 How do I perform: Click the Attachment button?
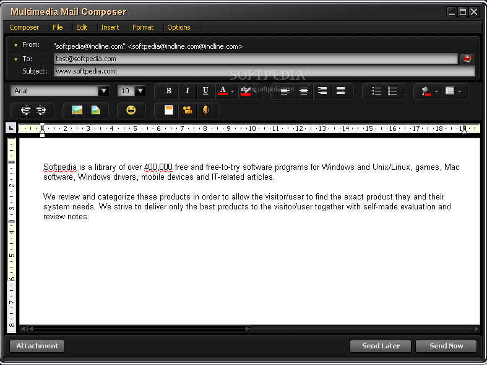(37, 346)
